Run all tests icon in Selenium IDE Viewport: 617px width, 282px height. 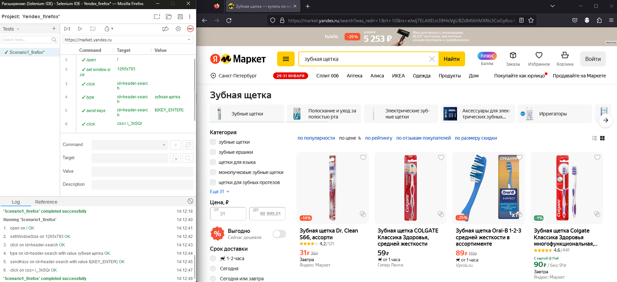pos(67,29)
